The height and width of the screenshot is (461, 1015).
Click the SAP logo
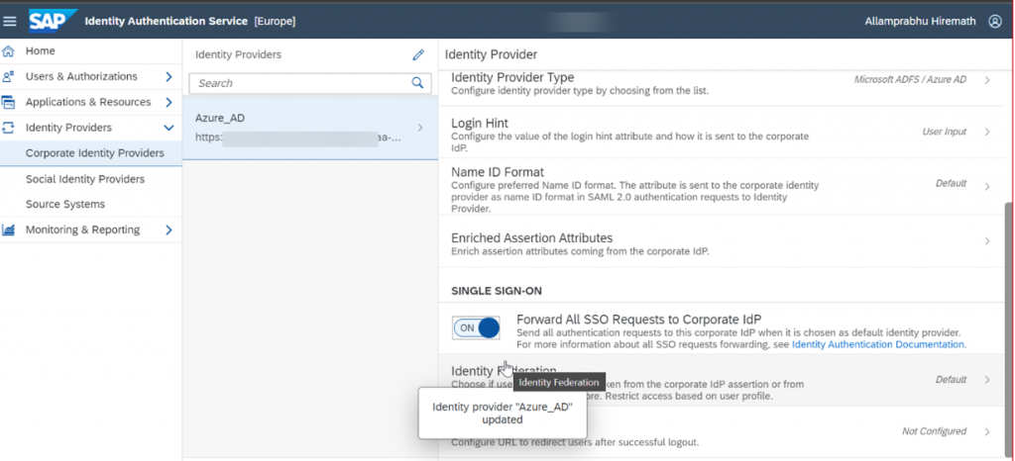(x=52, y=21)
